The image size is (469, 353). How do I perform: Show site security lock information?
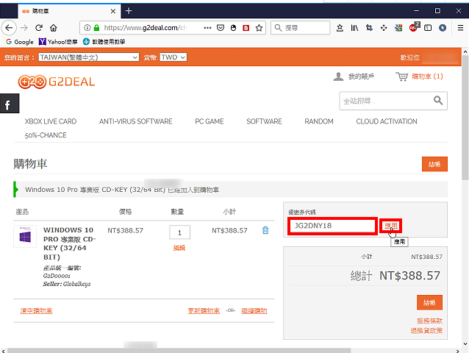(x=96, y=28)
